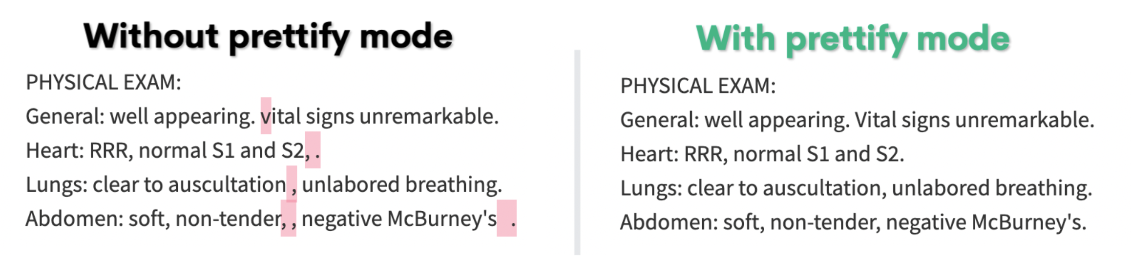
Task: Click "Lungs:" in the left panel
Action: click(x=57, y=184)
